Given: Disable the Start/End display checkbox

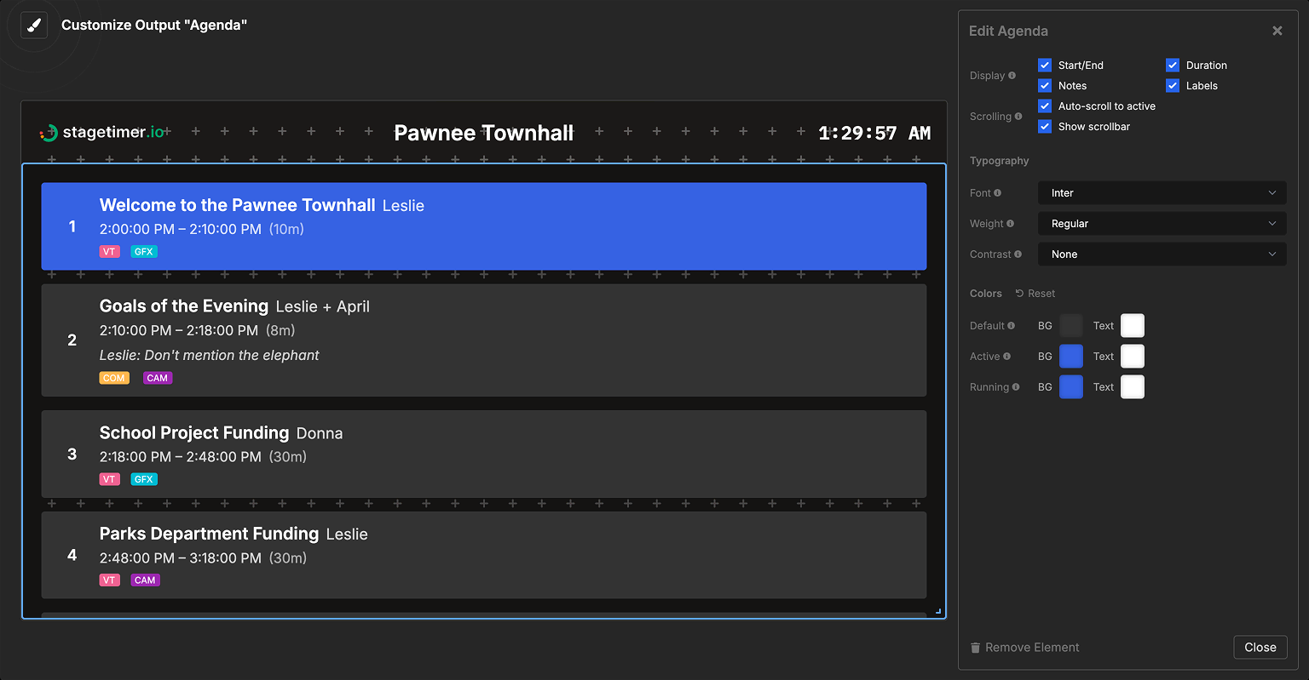Looking at the screenshot, I should (1044, 65).
